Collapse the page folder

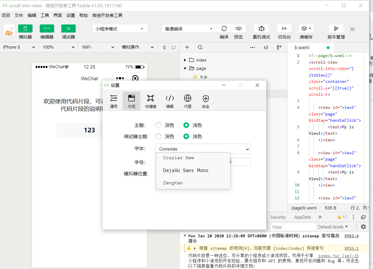coord(185,68)
